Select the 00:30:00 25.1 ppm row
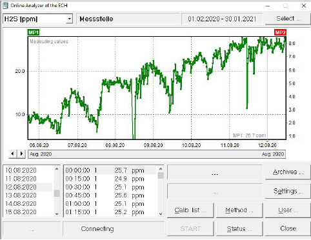Screen dimensions: 311x240 [x=110, y=187]
